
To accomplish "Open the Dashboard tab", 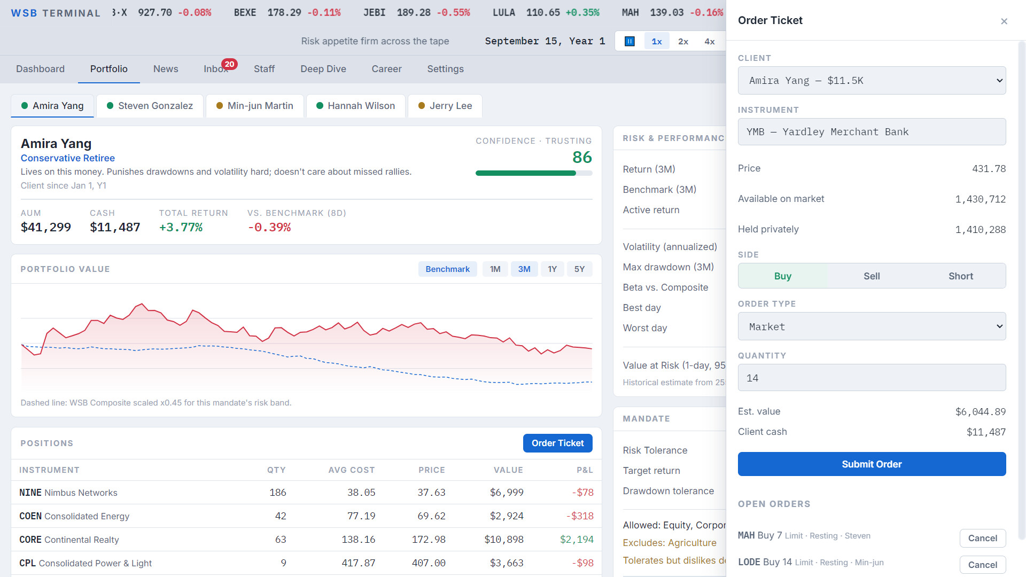I will point(40,69).
